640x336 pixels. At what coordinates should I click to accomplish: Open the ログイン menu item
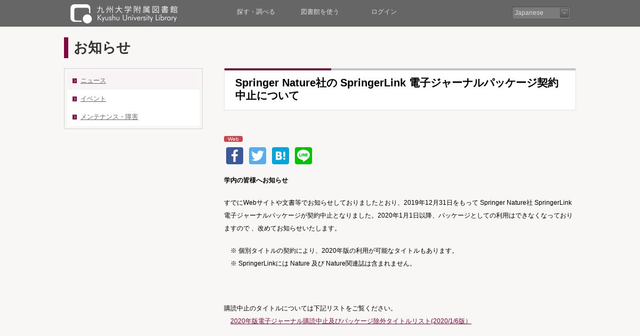coord(384,12)
